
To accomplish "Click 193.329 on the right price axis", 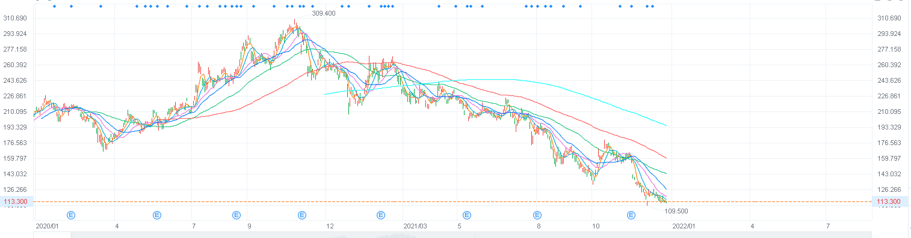I will pos(889,127).
